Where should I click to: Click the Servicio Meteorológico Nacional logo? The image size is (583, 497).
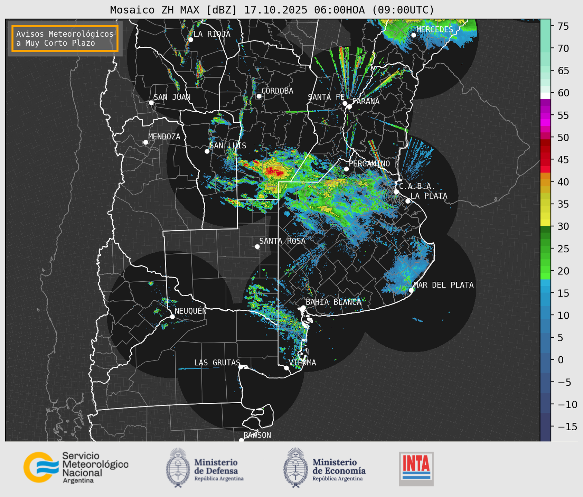pyautogui.click(x=76, y=467)
